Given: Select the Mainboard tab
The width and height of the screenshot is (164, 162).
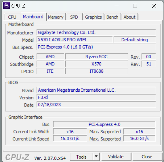Looking at the screenshot, I should click(x=33, y=17).
